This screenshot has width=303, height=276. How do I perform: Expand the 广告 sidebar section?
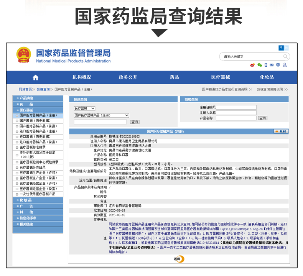[38, 206]
